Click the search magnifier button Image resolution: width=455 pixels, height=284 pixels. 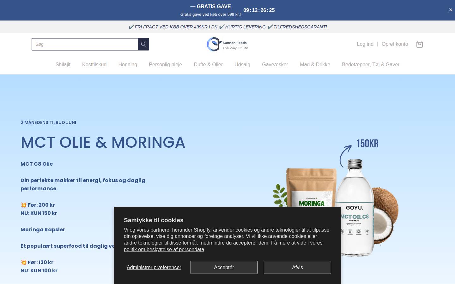tap(143, 44)
